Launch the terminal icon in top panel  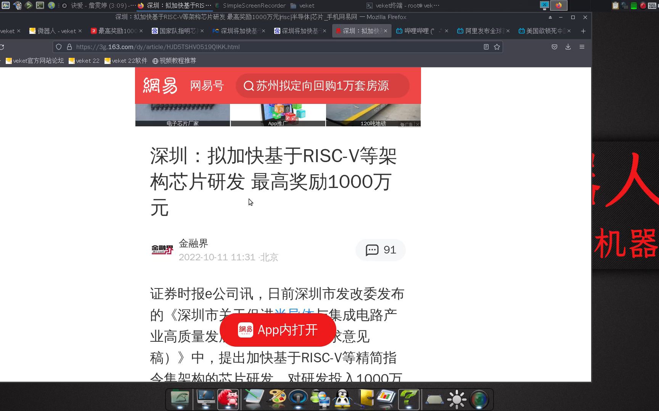[x=40, y=5]
